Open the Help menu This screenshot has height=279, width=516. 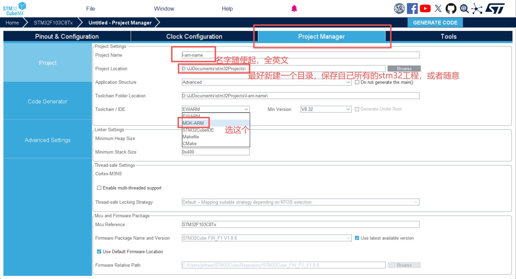coord(227,9)
